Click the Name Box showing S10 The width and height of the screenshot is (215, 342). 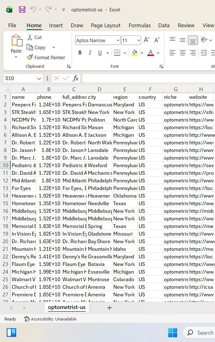pyautogui.click(x=19, y=78)
